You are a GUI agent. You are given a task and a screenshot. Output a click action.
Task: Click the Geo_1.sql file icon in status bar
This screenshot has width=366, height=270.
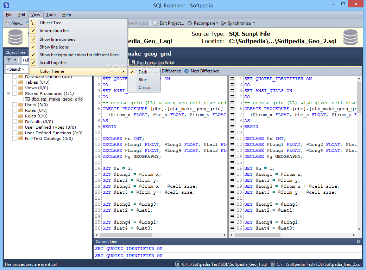178,264
